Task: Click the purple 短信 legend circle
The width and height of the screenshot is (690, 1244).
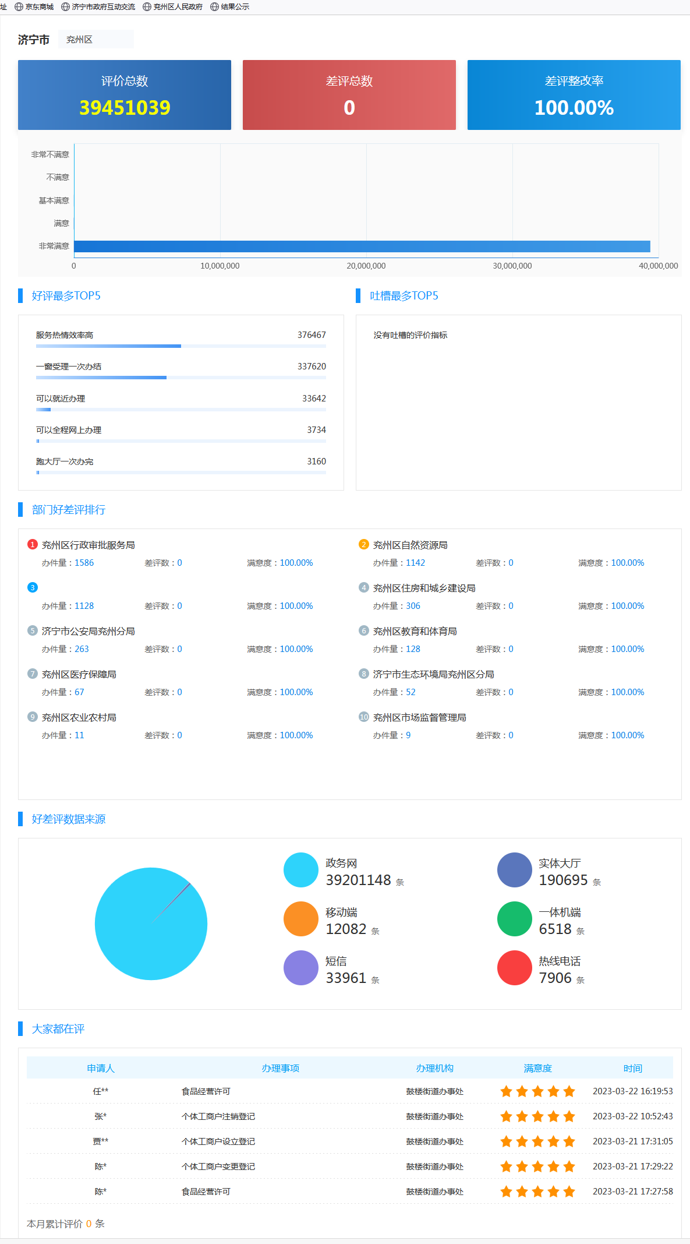Action: pyautogui.click(x=300, y=968)
